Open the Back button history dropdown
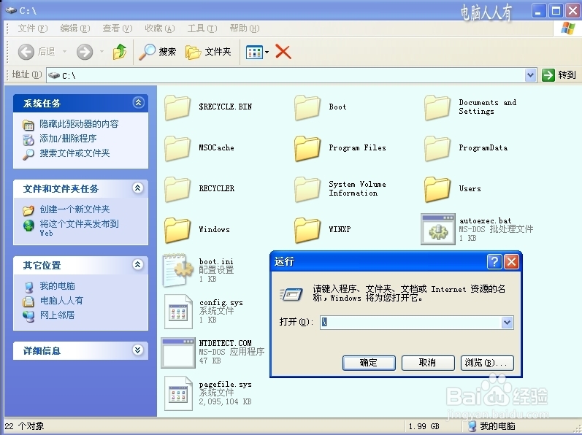The height and width of the screenshot is (435, 582). (x=64, y=52)
